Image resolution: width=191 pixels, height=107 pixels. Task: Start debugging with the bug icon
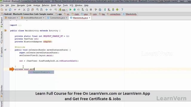point(74,10)
